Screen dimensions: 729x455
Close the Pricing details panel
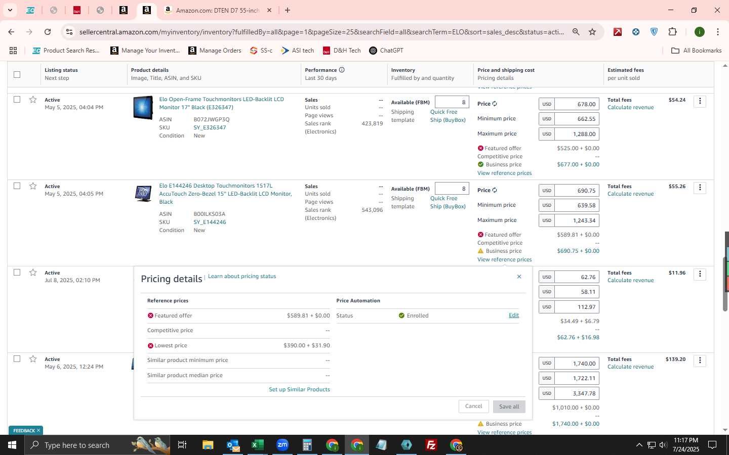point(519,277)
